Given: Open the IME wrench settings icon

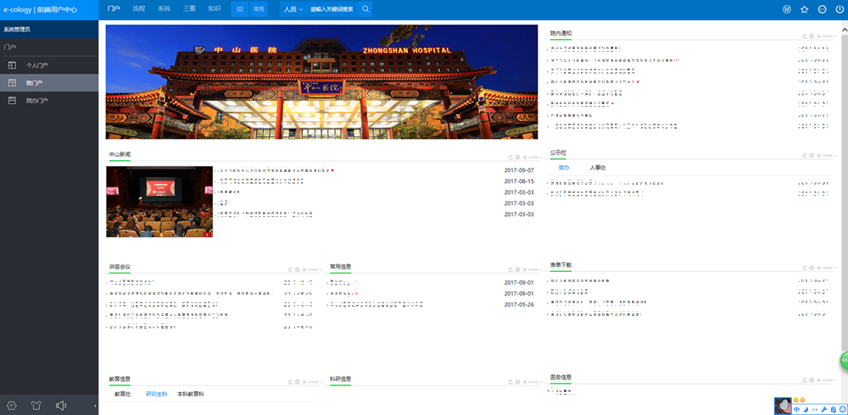Looking at the screenshot, I should [x=824, y=410].
